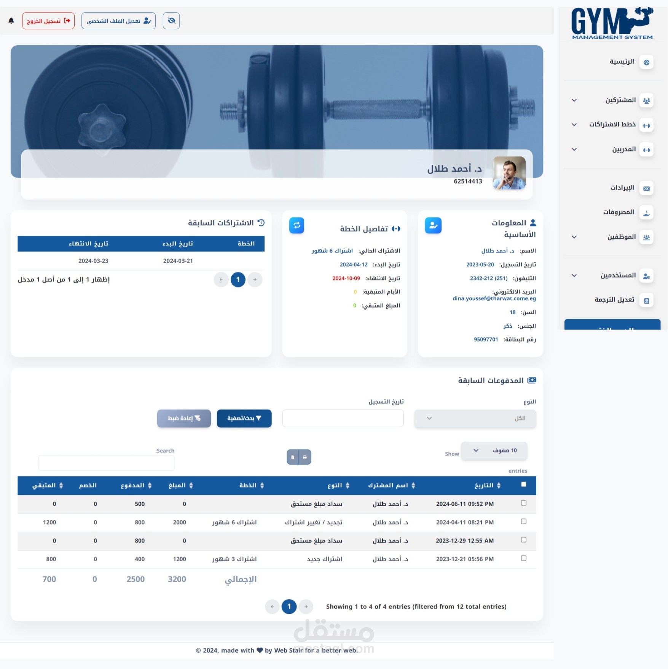
Task: Click the member profile photo
Action: [509, 173]
